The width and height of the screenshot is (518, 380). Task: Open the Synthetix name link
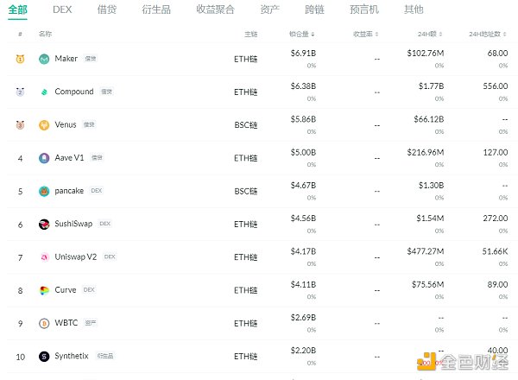pyautogui.click(x=72, y=356)
